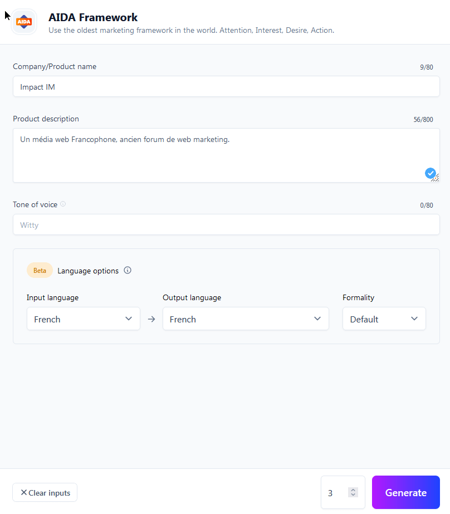The height and width of the screenshot is (514, 450).
Task: Select the number of outputs field
Action: pos(334,492)
